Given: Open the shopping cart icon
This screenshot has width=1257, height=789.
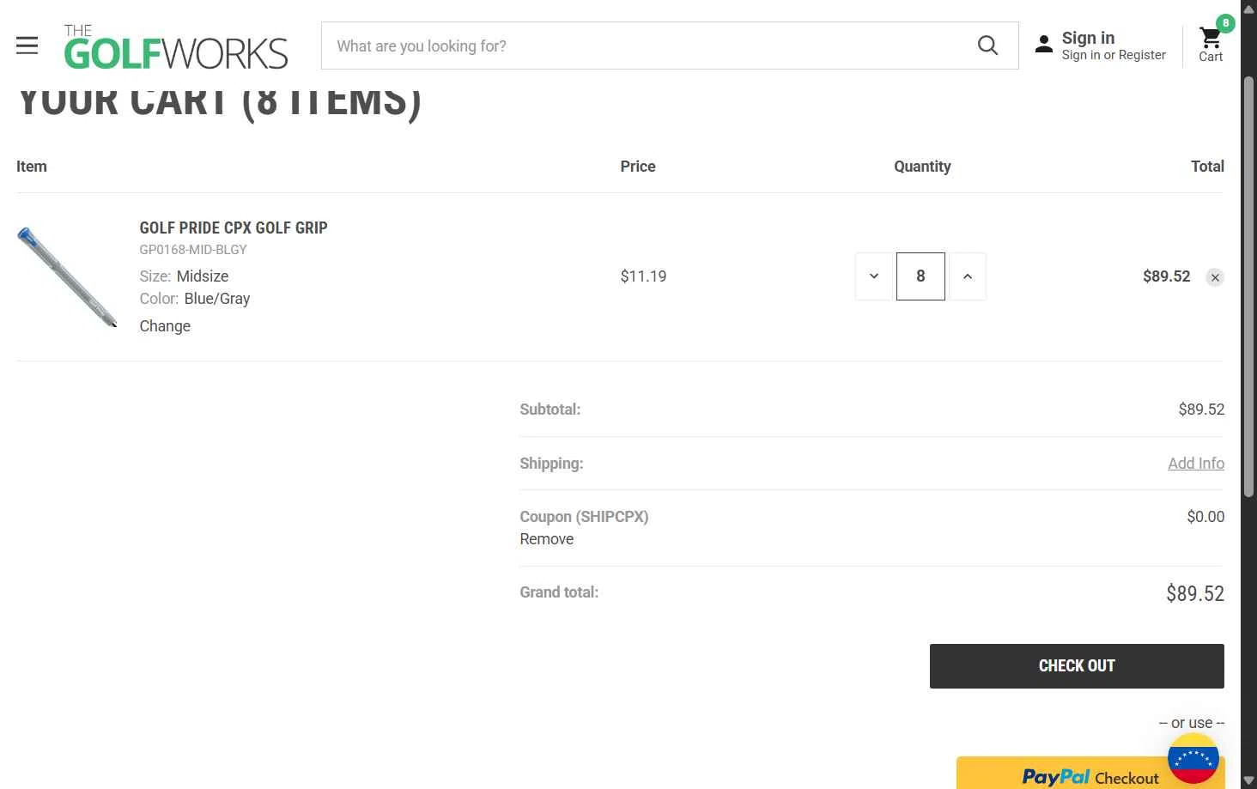Looking at the screenshot, I should point(1211,38).
